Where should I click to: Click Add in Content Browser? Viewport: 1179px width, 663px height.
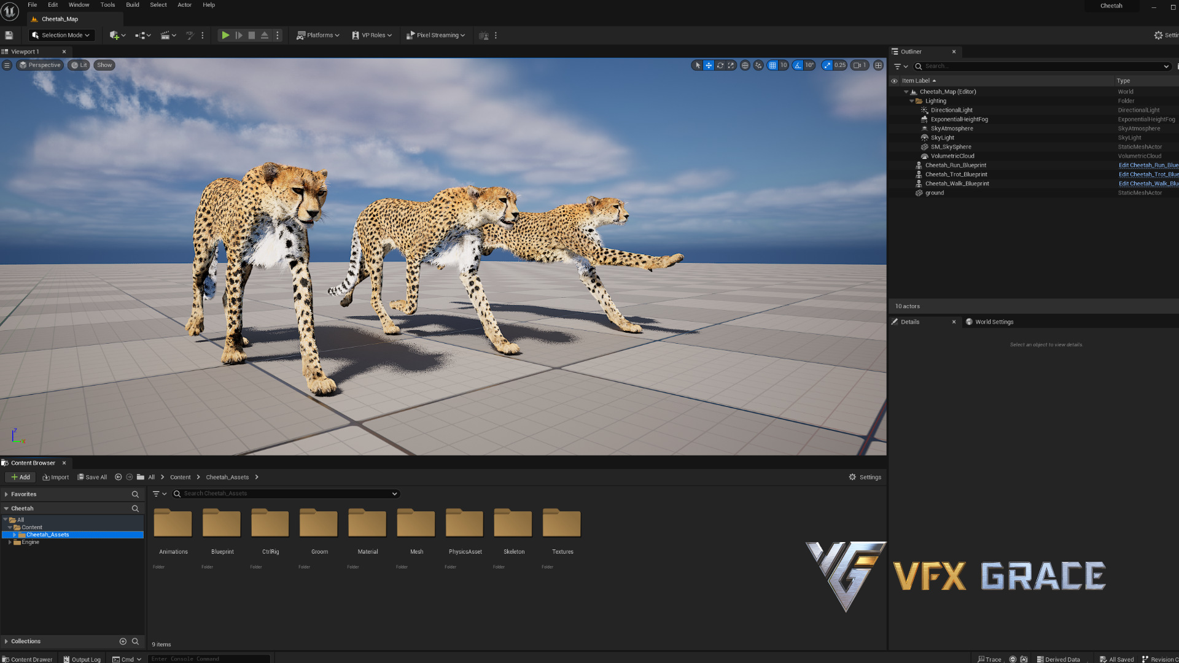click(x=20, y=478)
